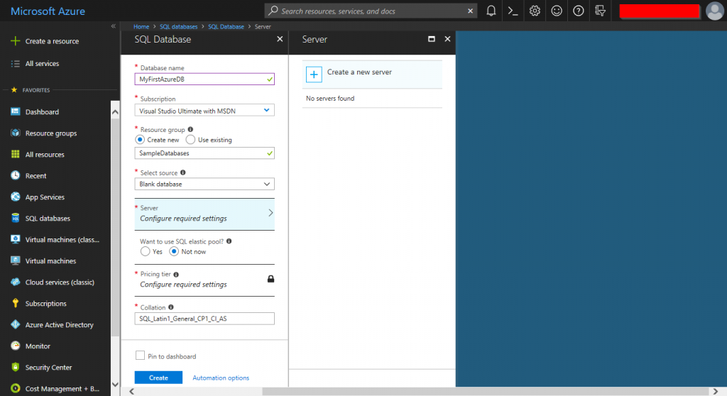The width and height of the screenshot is (727, 396).
Task: Clear search box with X icon
Action: click(x=470, y=11)
